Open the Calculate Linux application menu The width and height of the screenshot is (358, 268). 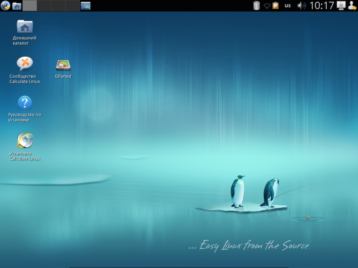pyautogui.click(x=6, y=6)
